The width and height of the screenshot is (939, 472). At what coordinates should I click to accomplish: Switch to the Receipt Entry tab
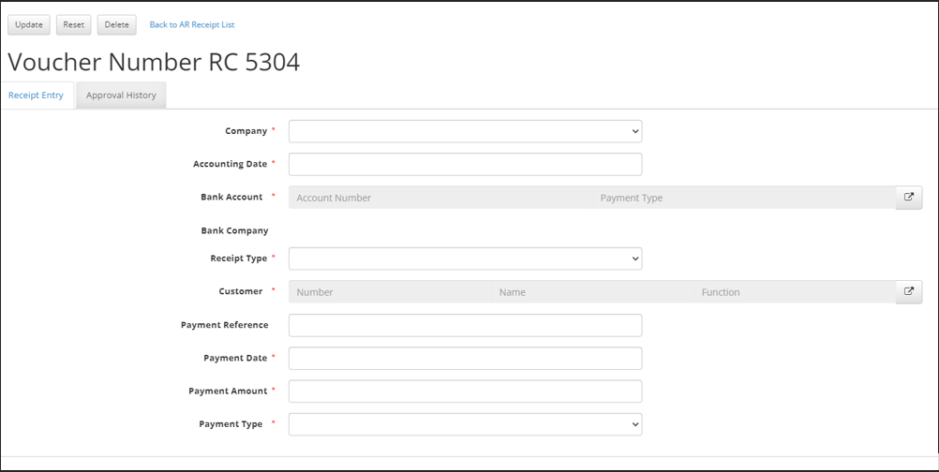click(37, 96)
